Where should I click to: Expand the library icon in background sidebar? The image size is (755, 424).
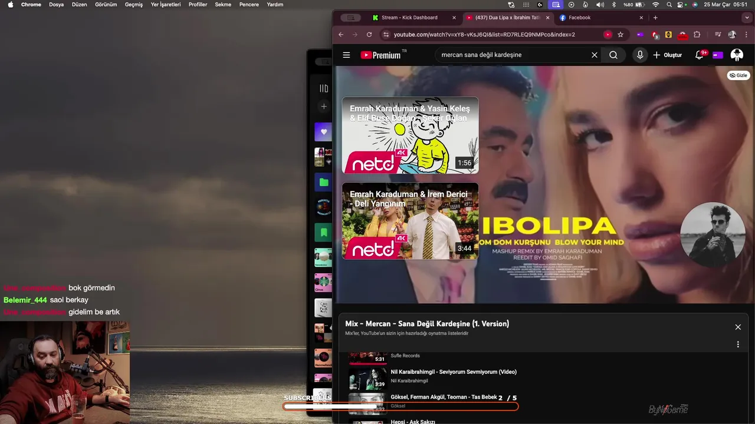(x=324, y=88)
